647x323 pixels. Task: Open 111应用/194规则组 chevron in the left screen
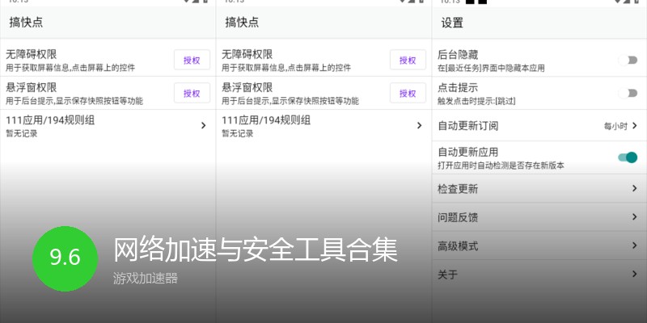tap(203, 125)
